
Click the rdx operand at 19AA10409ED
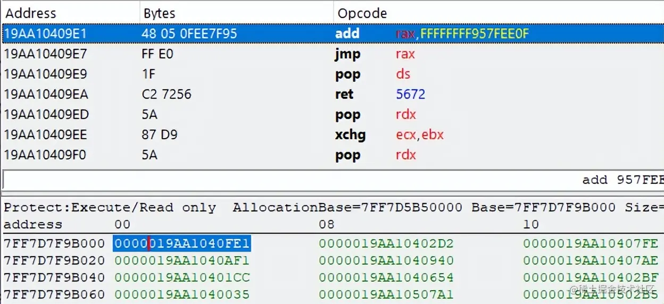click(406, 114)
